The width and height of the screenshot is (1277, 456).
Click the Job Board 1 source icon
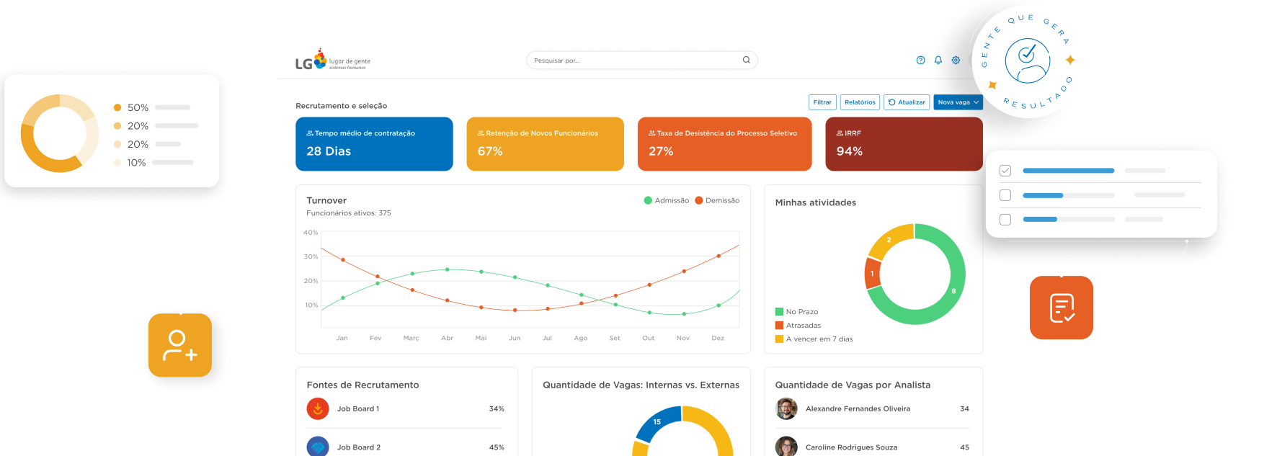tap(318, 408)
